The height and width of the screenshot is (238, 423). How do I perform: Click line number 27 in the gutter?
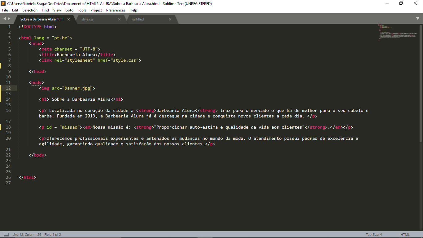click(8, 183)
